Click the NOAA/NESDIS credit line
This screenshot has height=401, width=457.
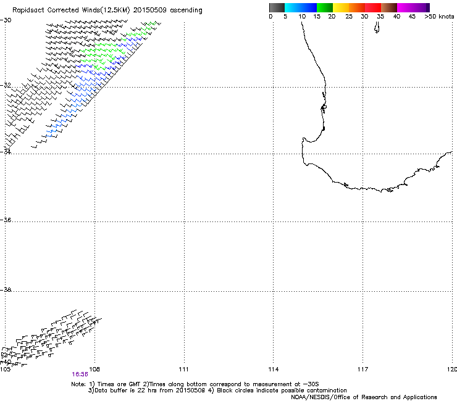(364, 397)
